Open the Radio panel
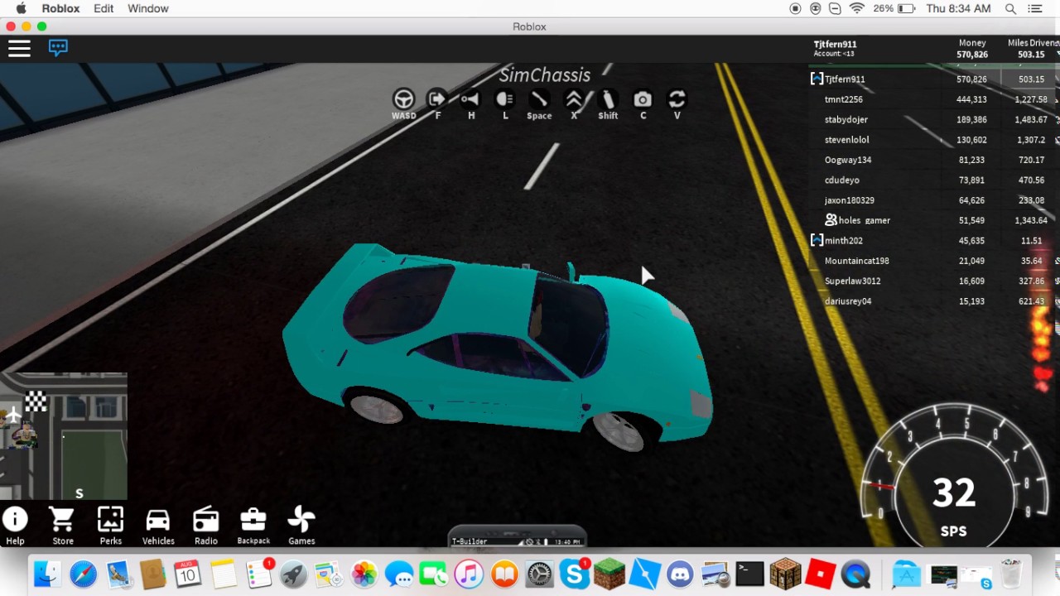Image resolution: width=1060 pixels, height=596 pixels. (206, 526)
